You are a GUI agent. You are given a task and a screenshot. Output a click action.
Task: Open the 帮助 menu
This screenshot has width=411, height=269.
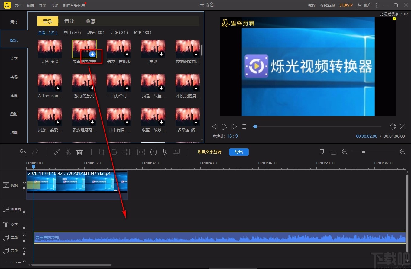(x=55, y=5)
